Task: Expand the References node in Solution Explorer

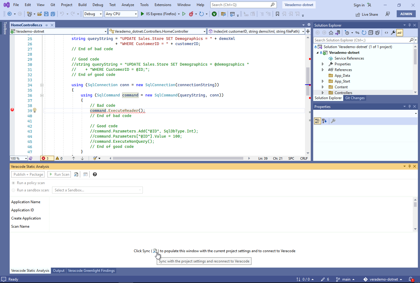Action: click(323, 70)
